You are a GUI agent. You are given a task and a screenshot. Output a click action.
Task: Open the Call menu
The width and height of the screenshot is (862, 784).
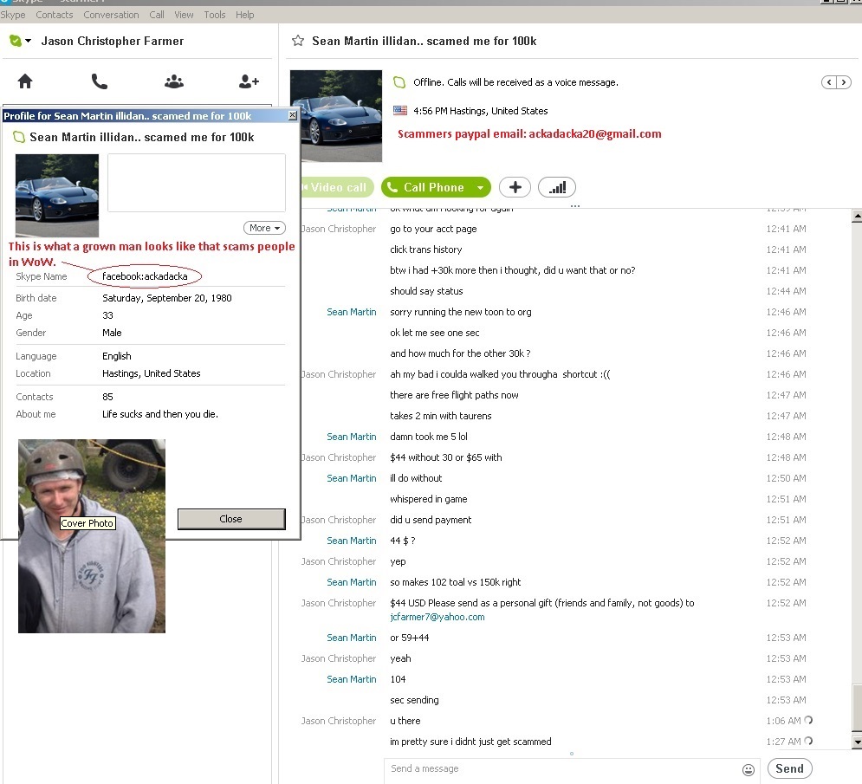[x=157, y=15]
